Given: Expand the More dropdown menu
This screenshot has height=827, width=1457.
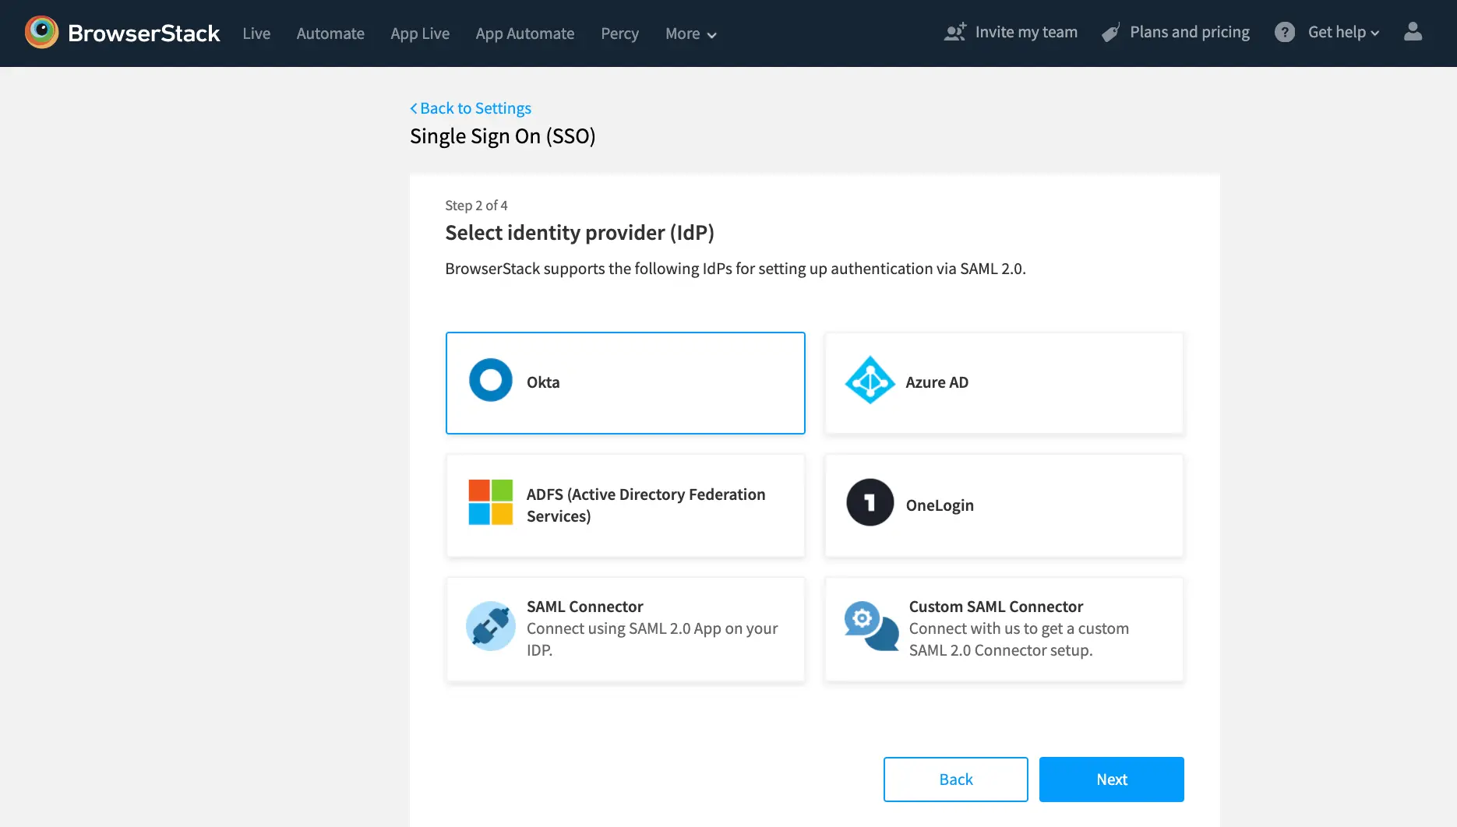Looking at the screenshot, I should tap(690, 34).
